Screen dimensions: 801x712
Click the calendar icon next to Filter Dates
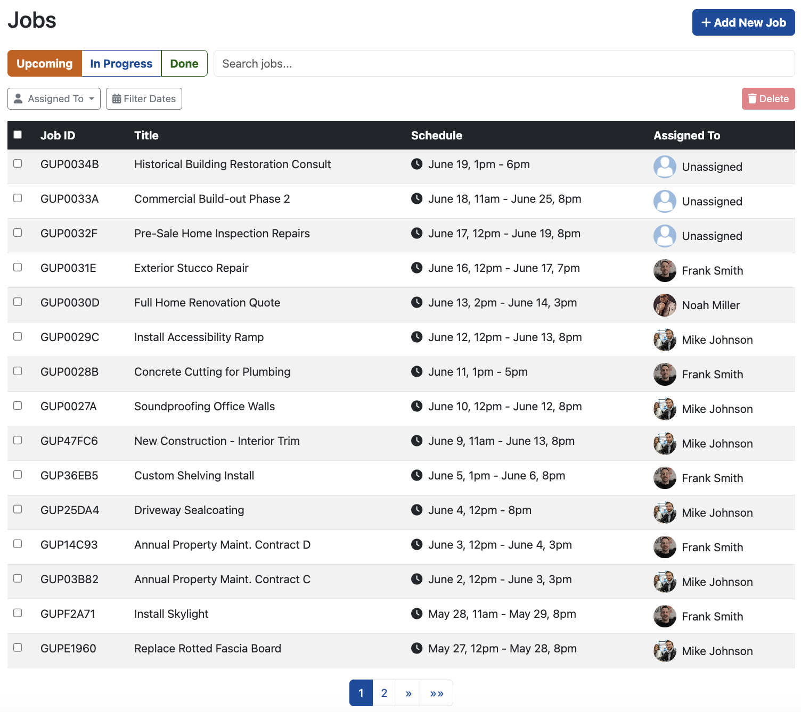pyautogui.click(x=117, y=98)
